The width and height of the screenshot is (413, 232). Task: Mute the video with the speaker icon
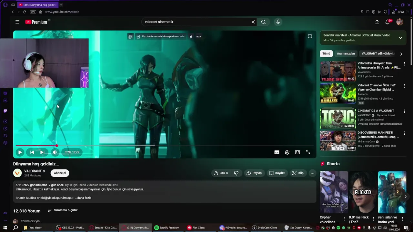tap(55, 152)
